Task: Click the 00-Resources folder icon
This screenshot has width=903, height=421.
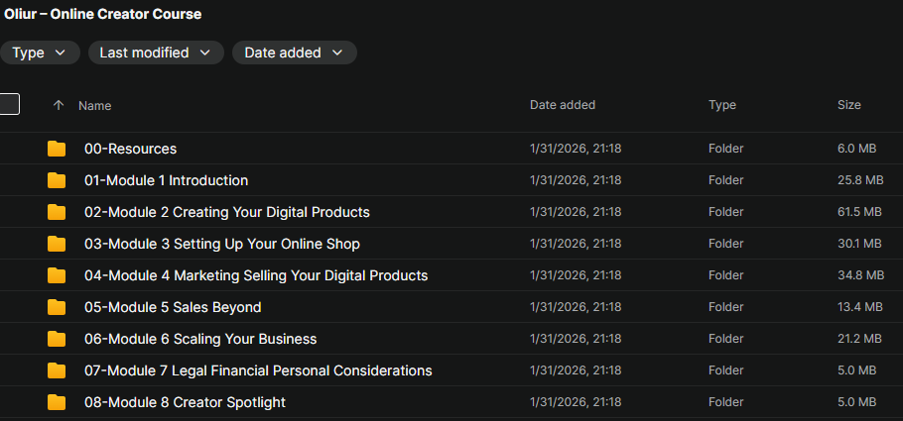Action: click(57, 149)
